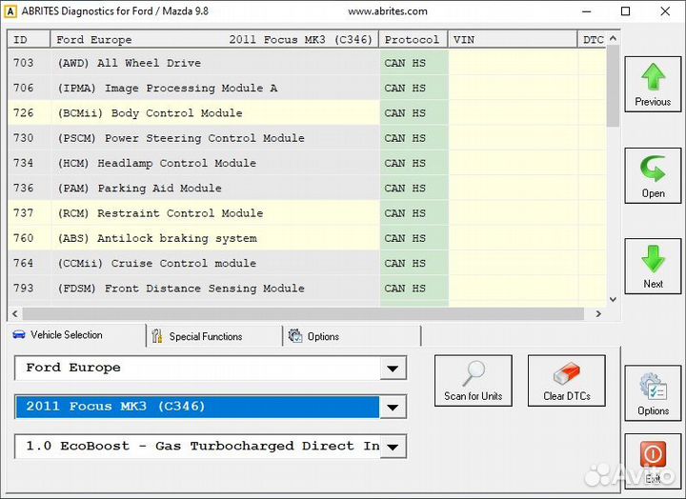This screenshot has height=499, width=686.
Task: Click the Clear DTCs eraser button
Action: tap(567, 381)
